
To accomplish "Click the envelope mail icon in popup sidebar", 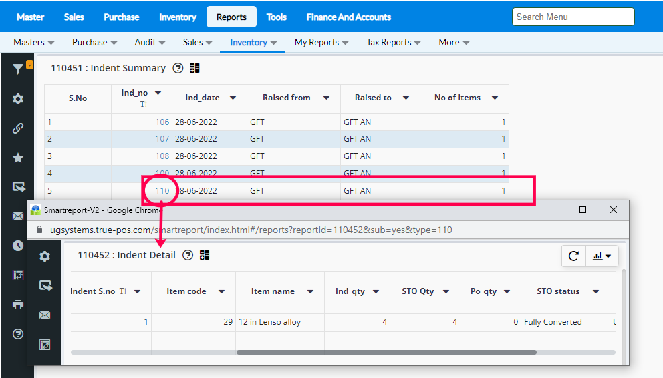I will pyautogui.click(x=45, y=315).
